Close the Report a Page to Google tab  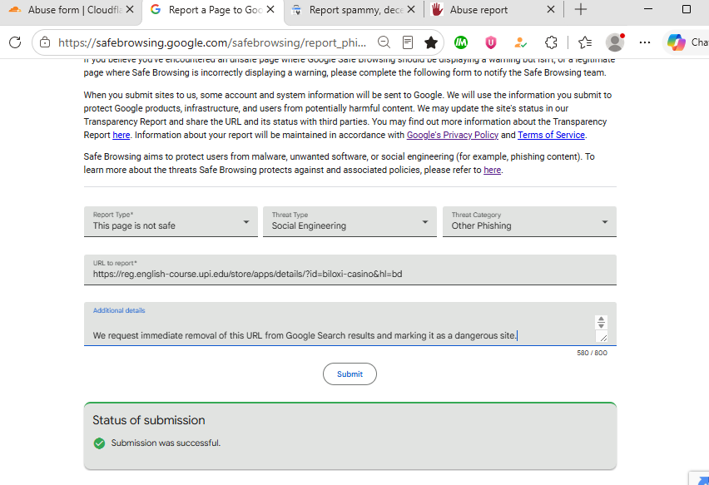pyautogui.click(x=270, y=9)
